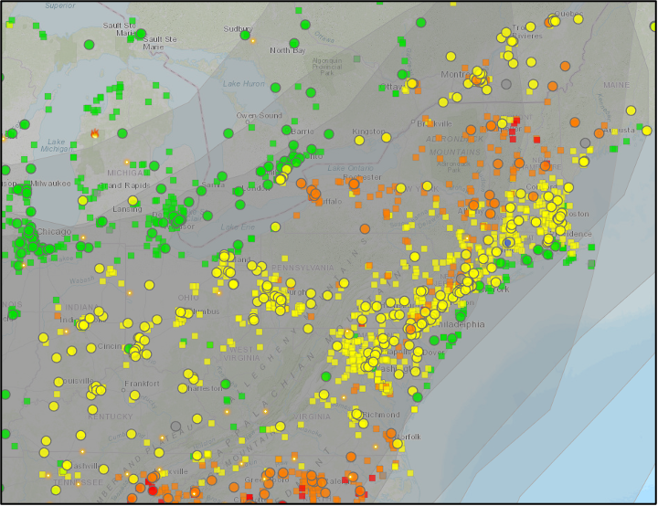The image size is (658, 506).
Task: Click the fire icon near Lake Michigan
Action: (94, 133)
